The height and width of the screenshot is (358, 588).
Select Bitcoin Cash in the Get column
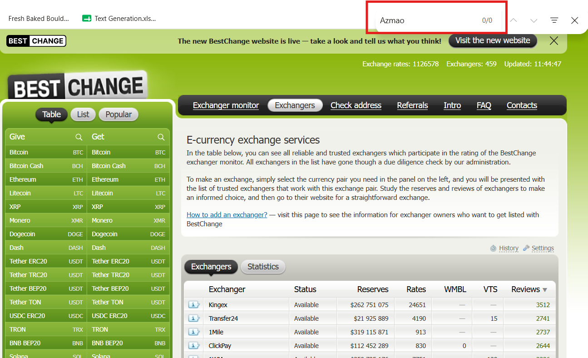point(128,166)
